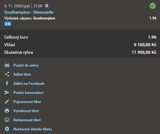This screenshot has height=134, width=160.
Task: Click the arena icon beside Poslat do arény
Action: click(x=7, y=65)
